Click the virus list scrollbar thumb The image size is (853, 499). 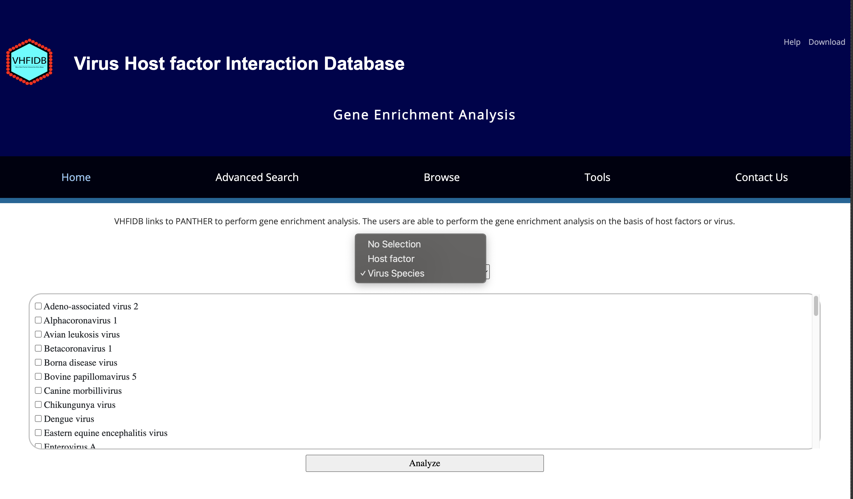tap(816, 306)
